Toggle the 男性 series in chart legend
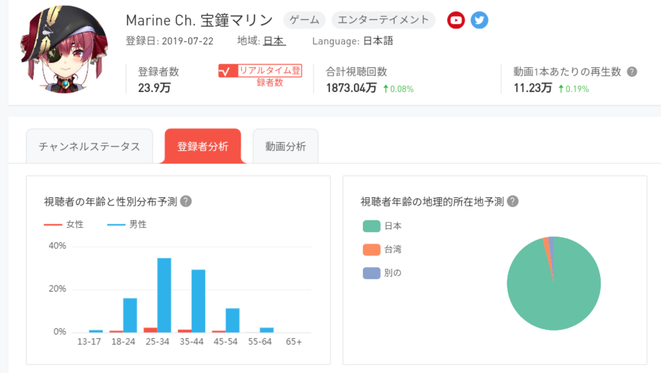 [x=127, y=224]
